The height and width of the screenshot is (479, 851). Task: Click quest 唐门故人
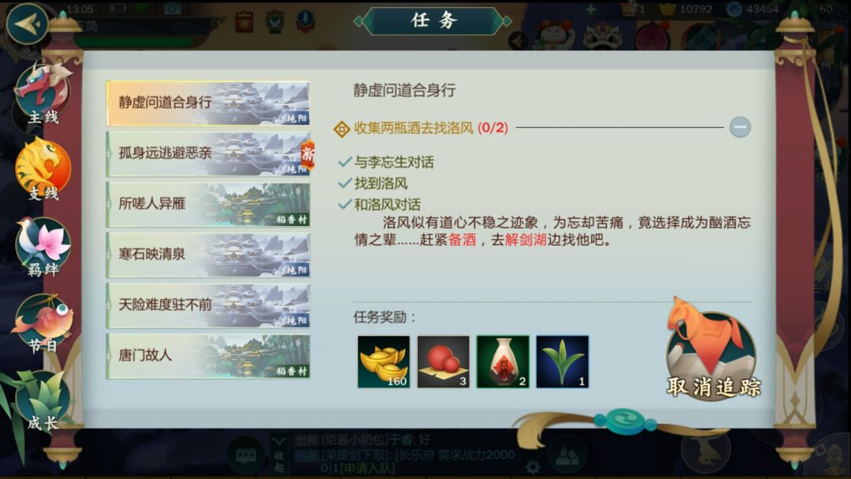pyautogui.click(x=208, y=356)
